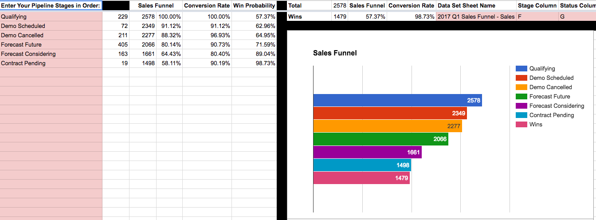Image resolution: width=596 pixels, height=220 pixels.
Task: Select the Contract Pending stage cell
Action: [x=51, y=63]
